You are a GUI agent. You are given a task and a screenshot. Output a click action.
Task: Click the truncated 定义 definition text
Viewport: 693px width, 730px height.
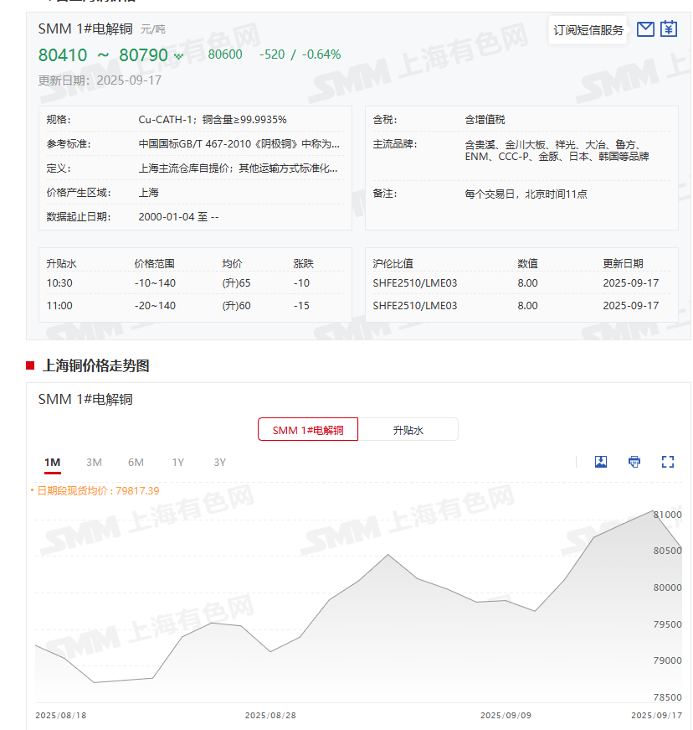(x=239, y=168)
